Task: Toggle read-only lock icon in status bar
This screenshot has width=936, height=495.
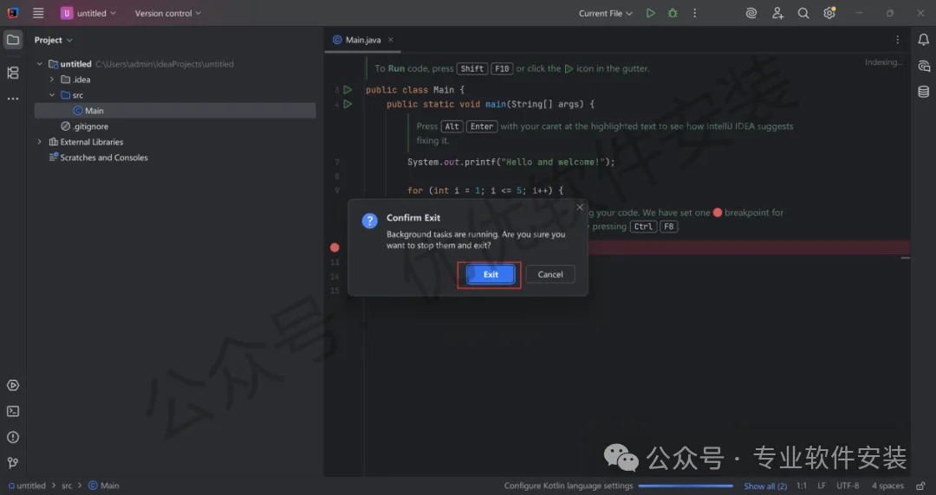Action: click(921, 485)
